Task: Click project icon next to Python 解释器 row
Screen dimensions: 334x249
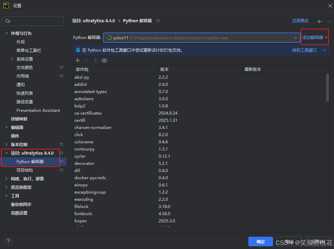Action: (61, 161)
